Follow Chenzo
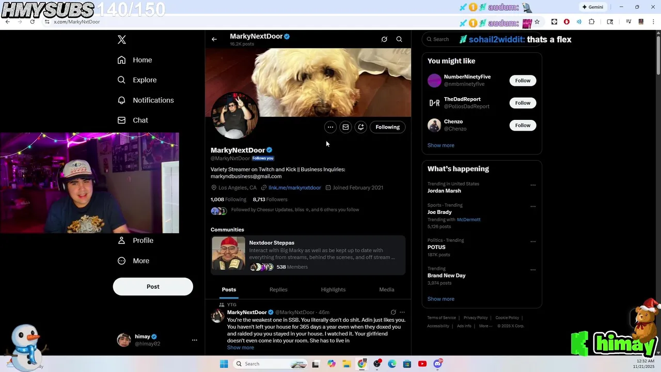This screenshot has height=372, width=661. pos(523,126)
